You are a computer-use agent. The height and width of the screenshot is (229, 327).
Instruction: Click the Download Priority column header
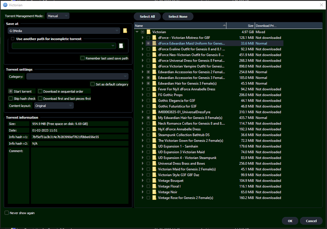(288, 25)
